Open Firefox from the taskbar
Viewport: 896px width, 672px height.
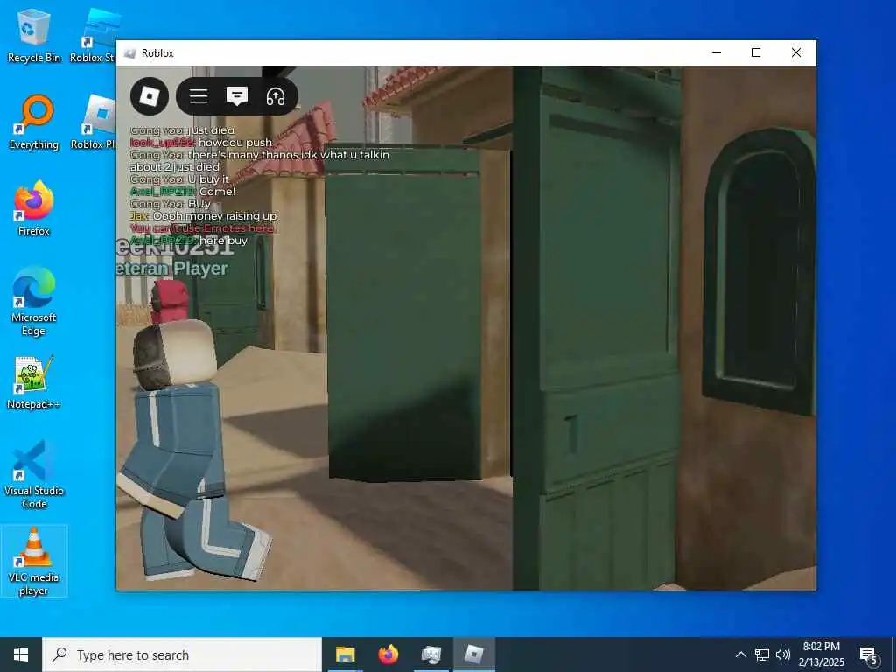(x=388, y=654)
